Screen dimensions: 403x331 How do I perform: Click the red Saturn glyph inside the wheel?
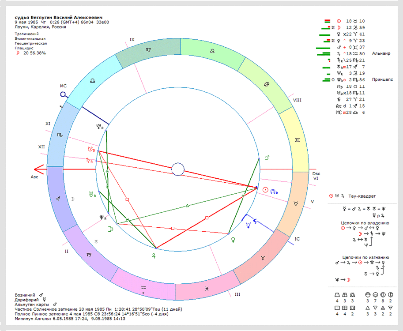click(x=89, y=160)
